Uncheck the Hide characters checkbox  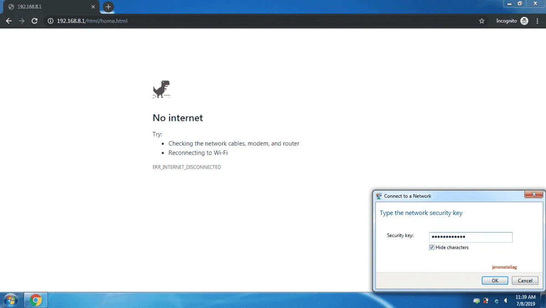(x=432, y=248)
